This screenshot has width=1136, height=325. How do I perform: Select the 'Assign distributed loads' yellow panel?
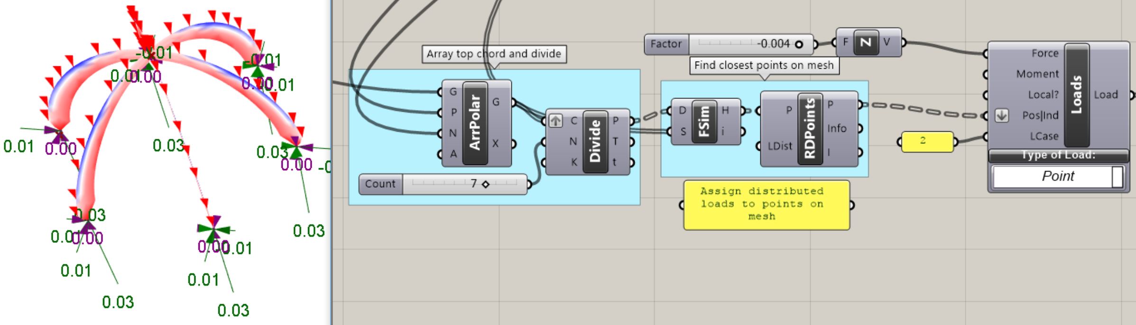pos(766,204)
